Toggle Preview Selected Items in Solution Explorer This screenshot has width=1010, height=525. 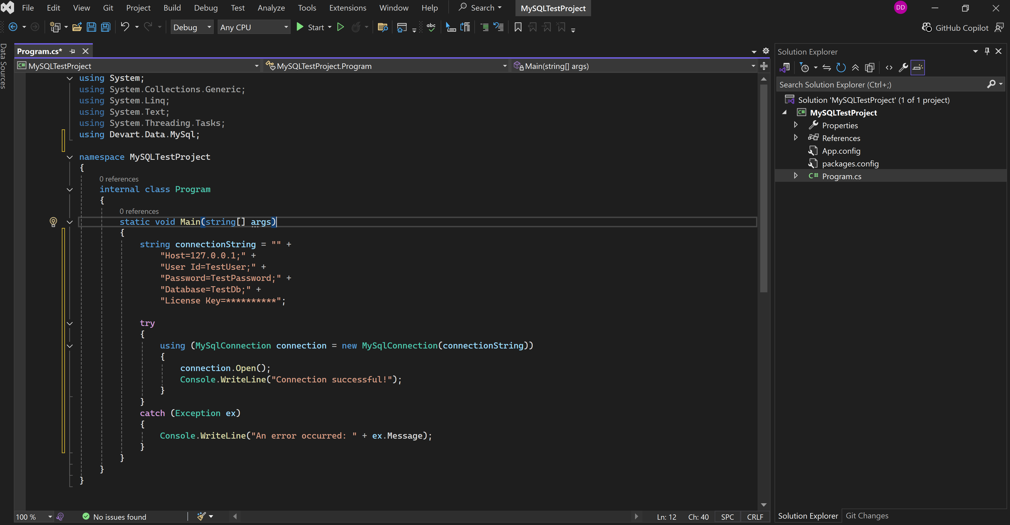click(x=870, y=67)
